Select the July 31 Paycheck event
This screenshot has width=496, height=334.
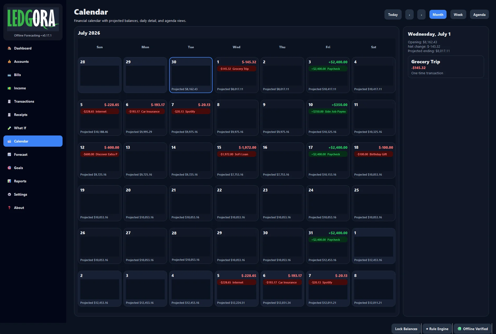pyautogui.click(x=328, y=240)
